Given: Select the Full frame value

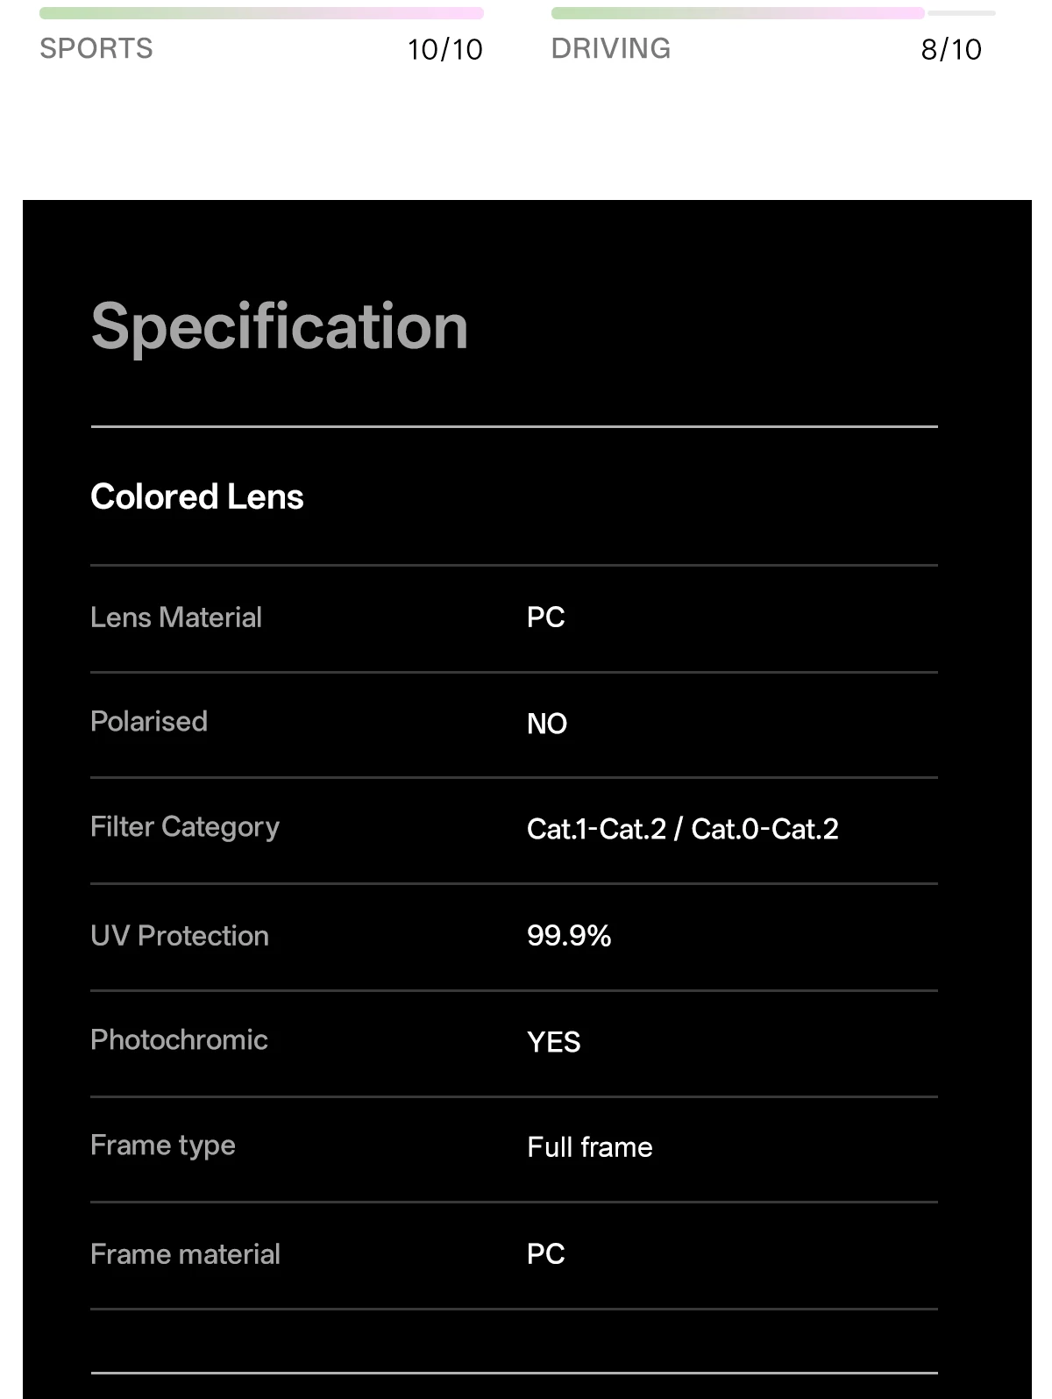Looking at the screenshot, I should [590, 1147].
